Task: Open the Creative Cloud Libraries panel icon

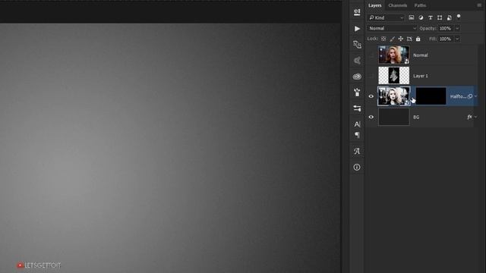Action: pyautogui.click(x=357, y=77)
